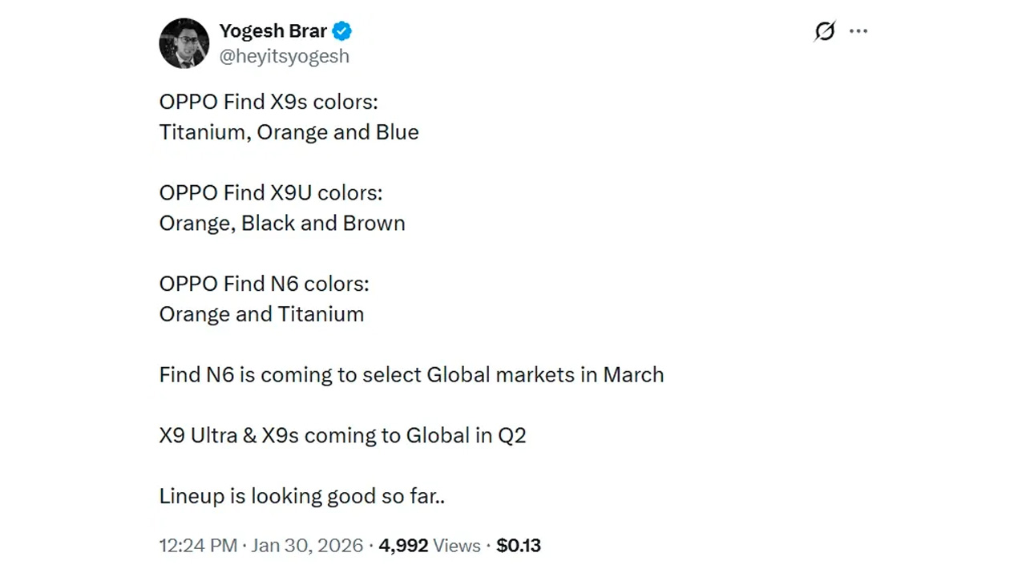Click the 12:24 PM timestamp

pyautogui.click(x=197, y=546)
